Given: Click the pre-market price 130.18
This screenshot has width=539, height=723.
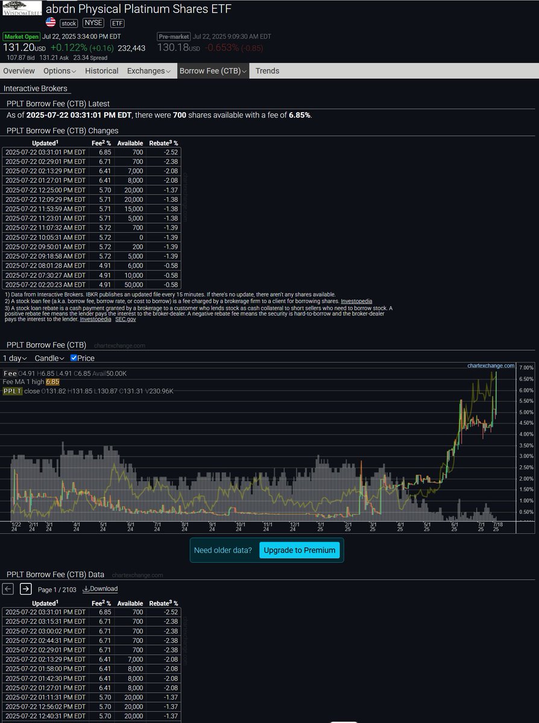Looking at the screenshot, I should coord(178,48).
